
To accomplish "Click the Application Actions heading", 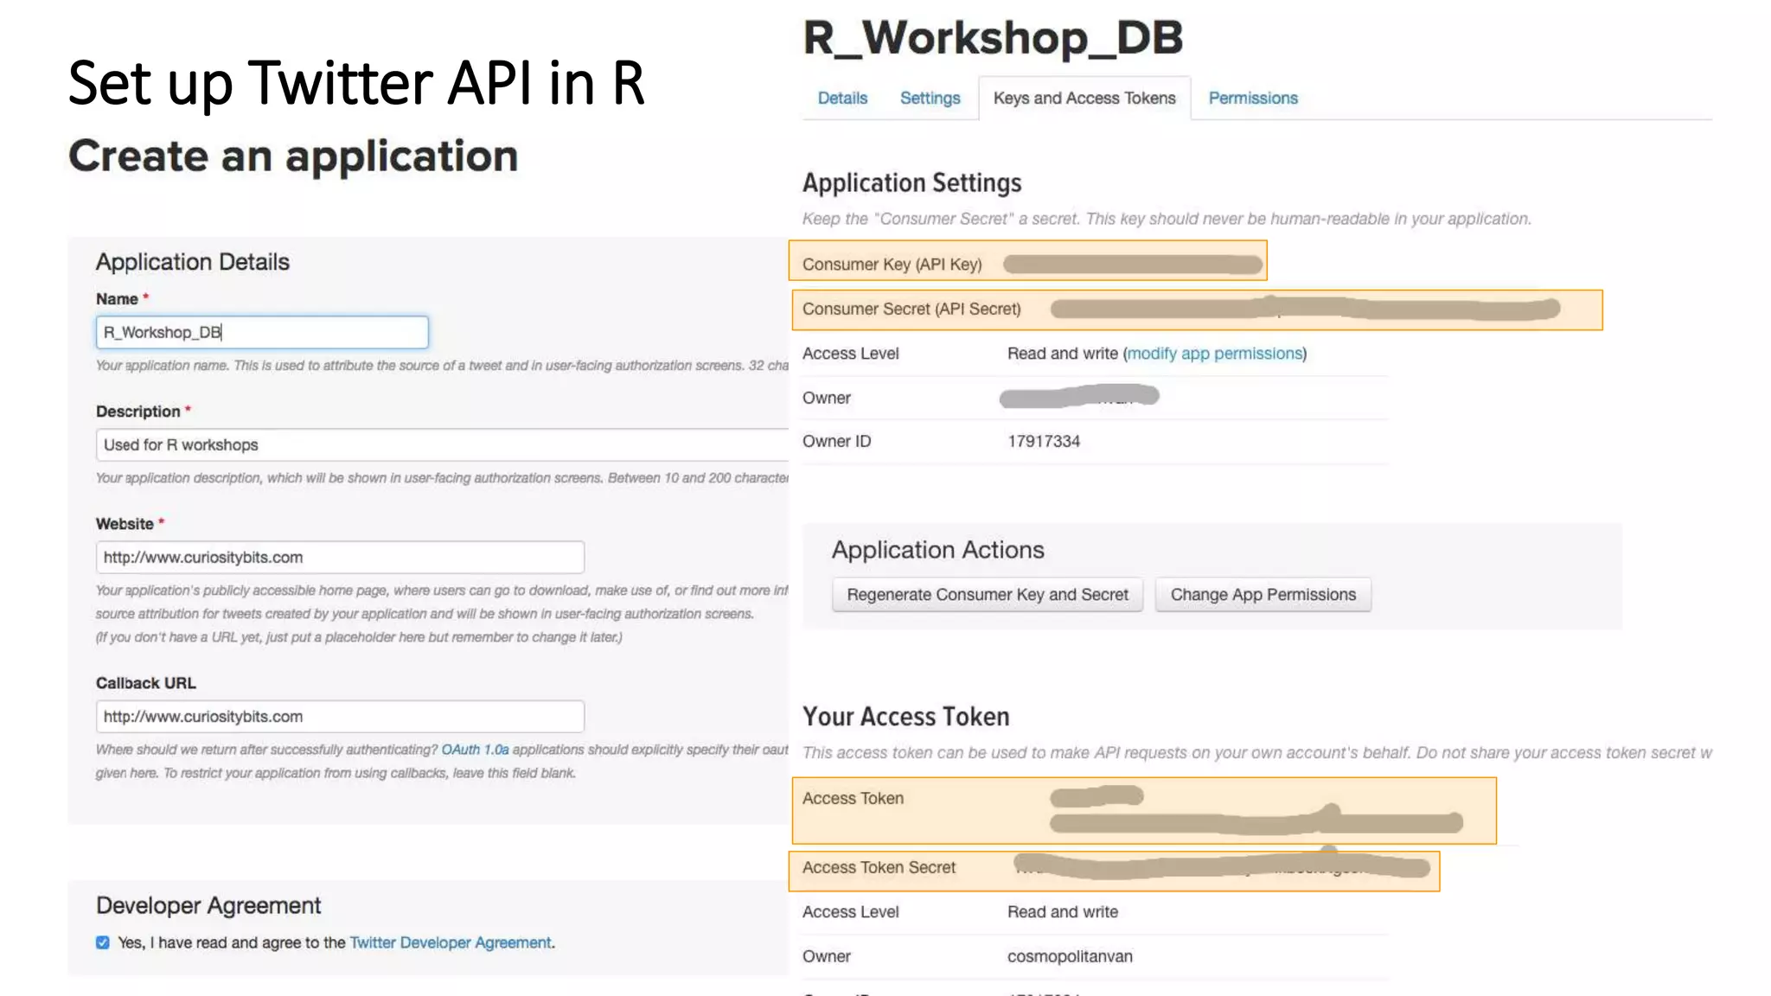I will (x=938, y=550).
